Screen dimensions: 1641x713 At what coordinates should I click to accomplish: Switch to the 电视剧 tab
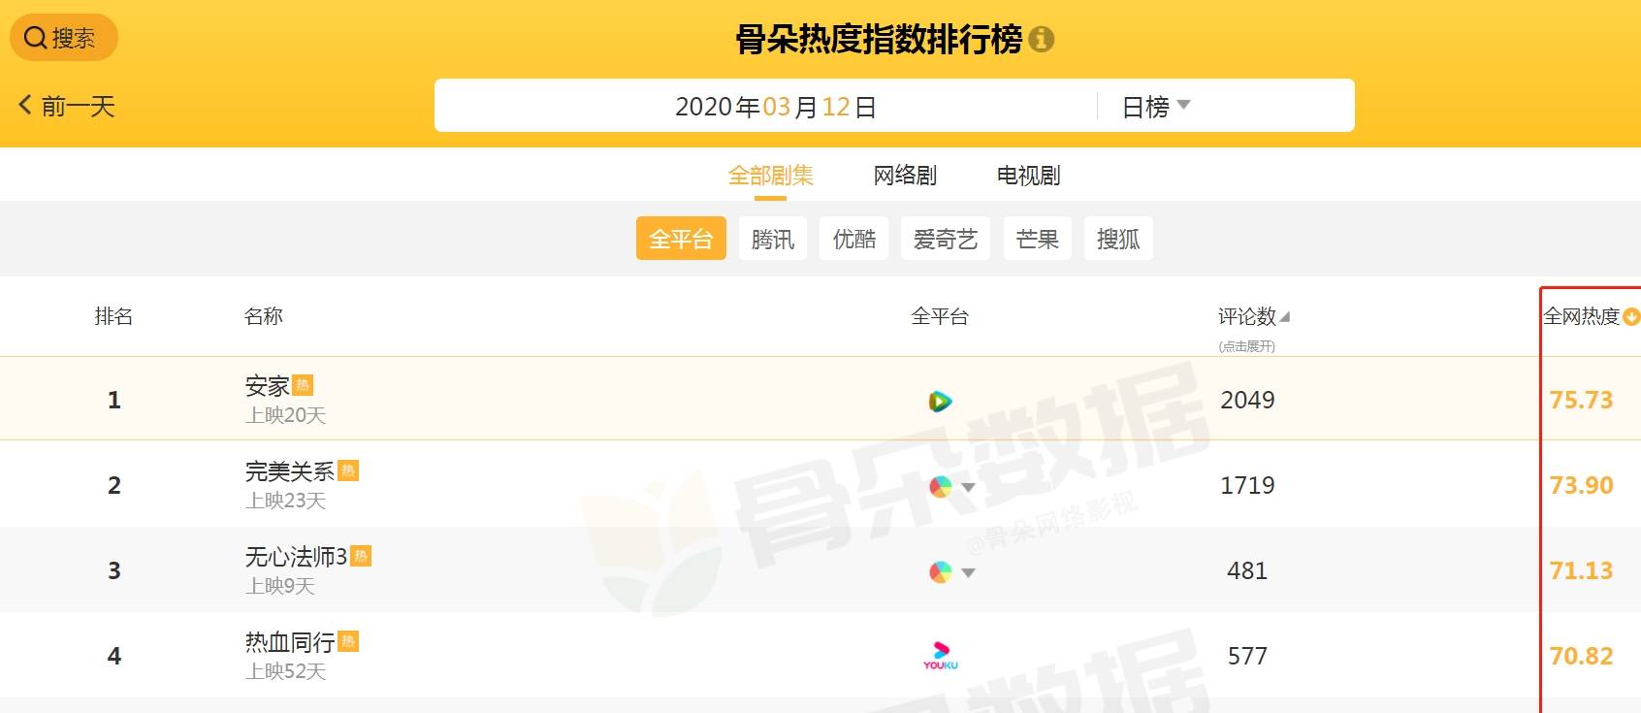point(1028,176)
